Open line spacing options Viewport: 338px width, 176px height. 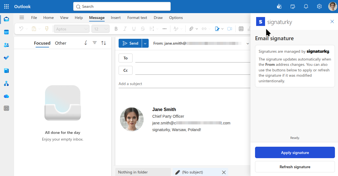point(152,29)
